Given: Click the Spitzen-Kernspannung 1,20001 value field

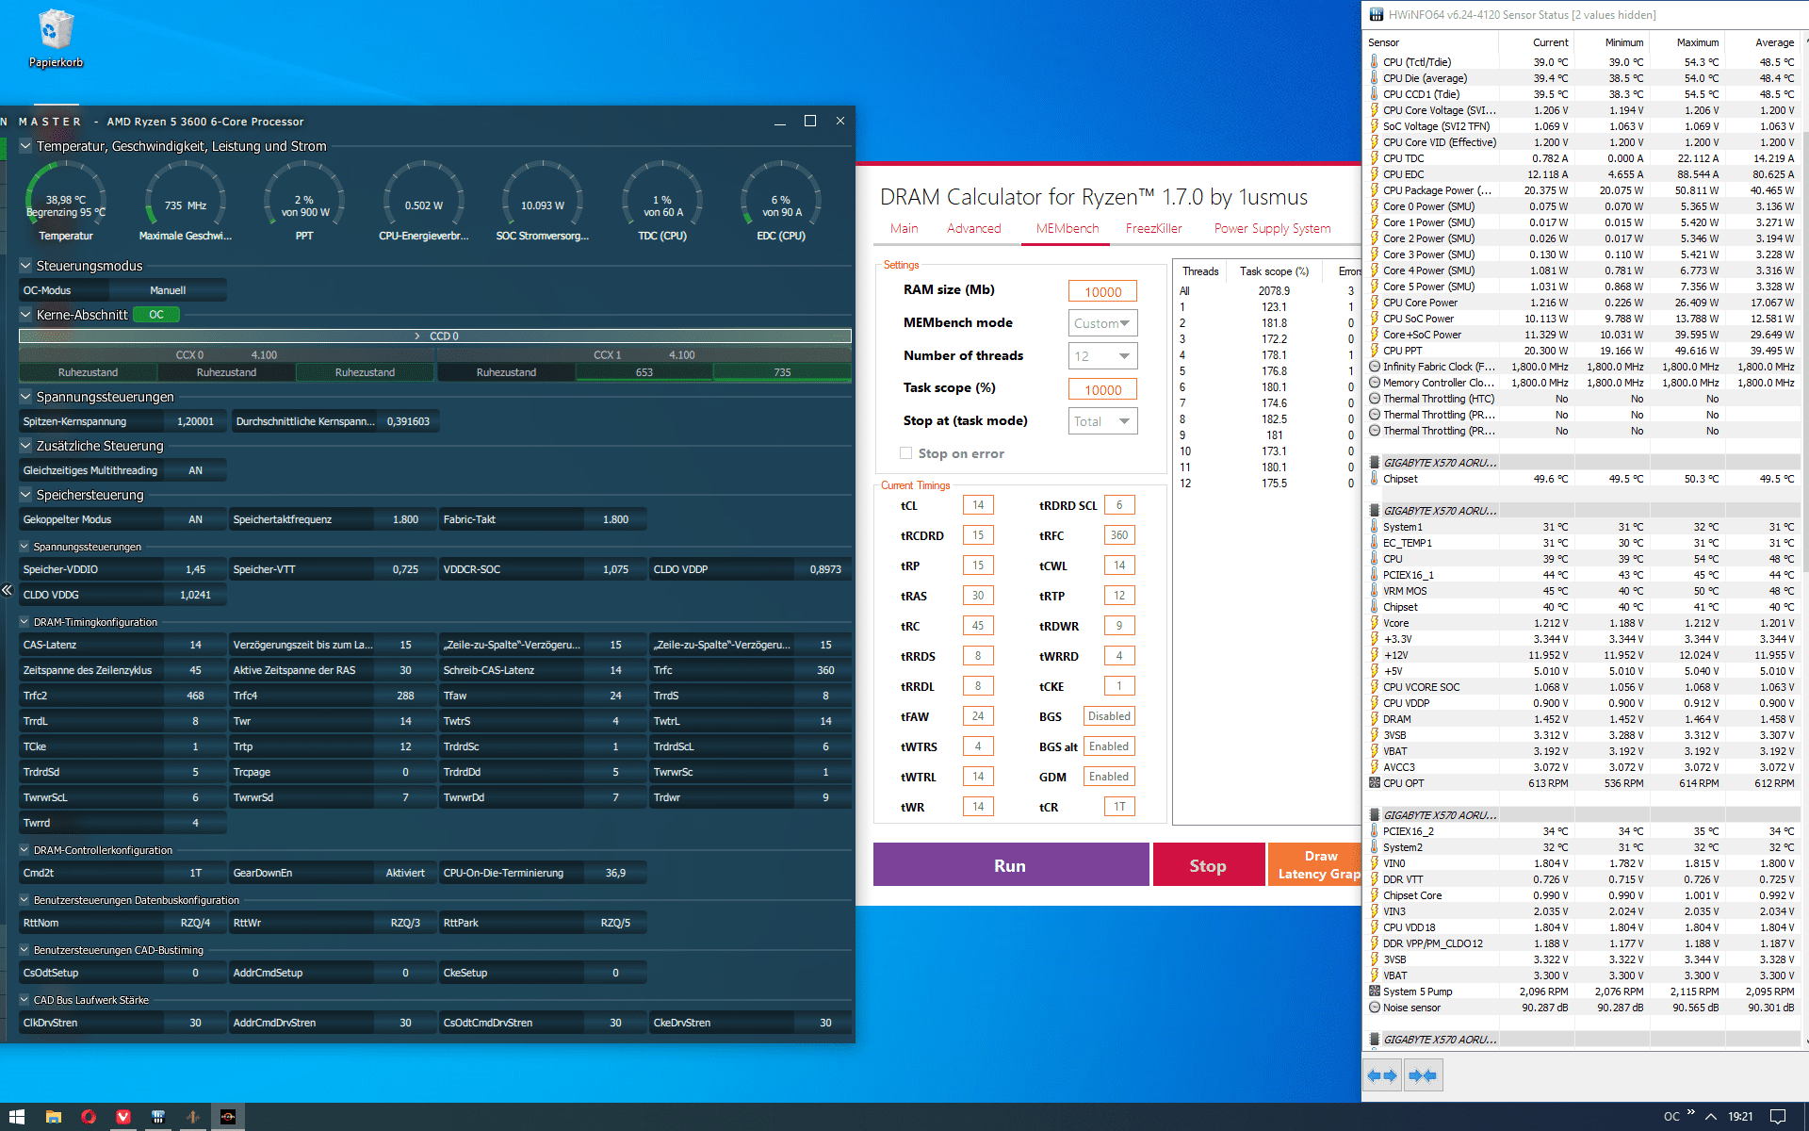Looking at the screenshot, I should click(195, 421).
